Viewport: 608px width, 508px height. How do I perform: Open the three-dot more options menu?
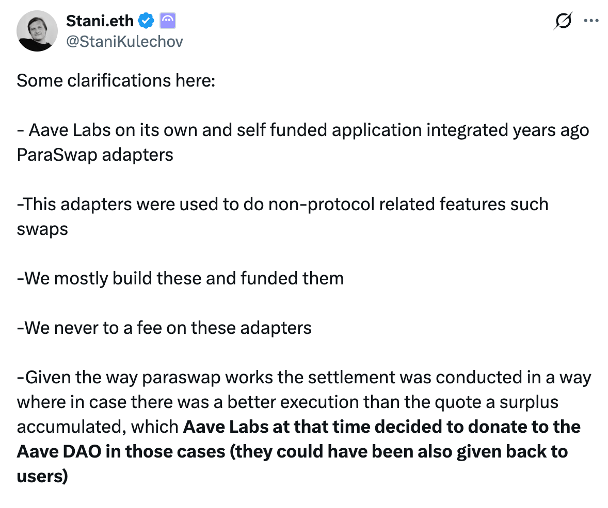[x=591, y=21]
